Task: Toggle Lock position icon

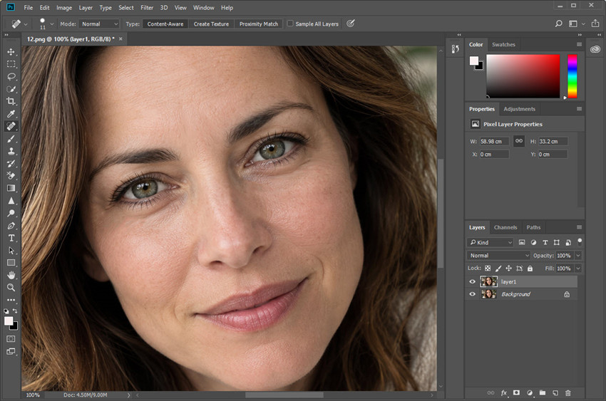Action: tap(508, 269)
